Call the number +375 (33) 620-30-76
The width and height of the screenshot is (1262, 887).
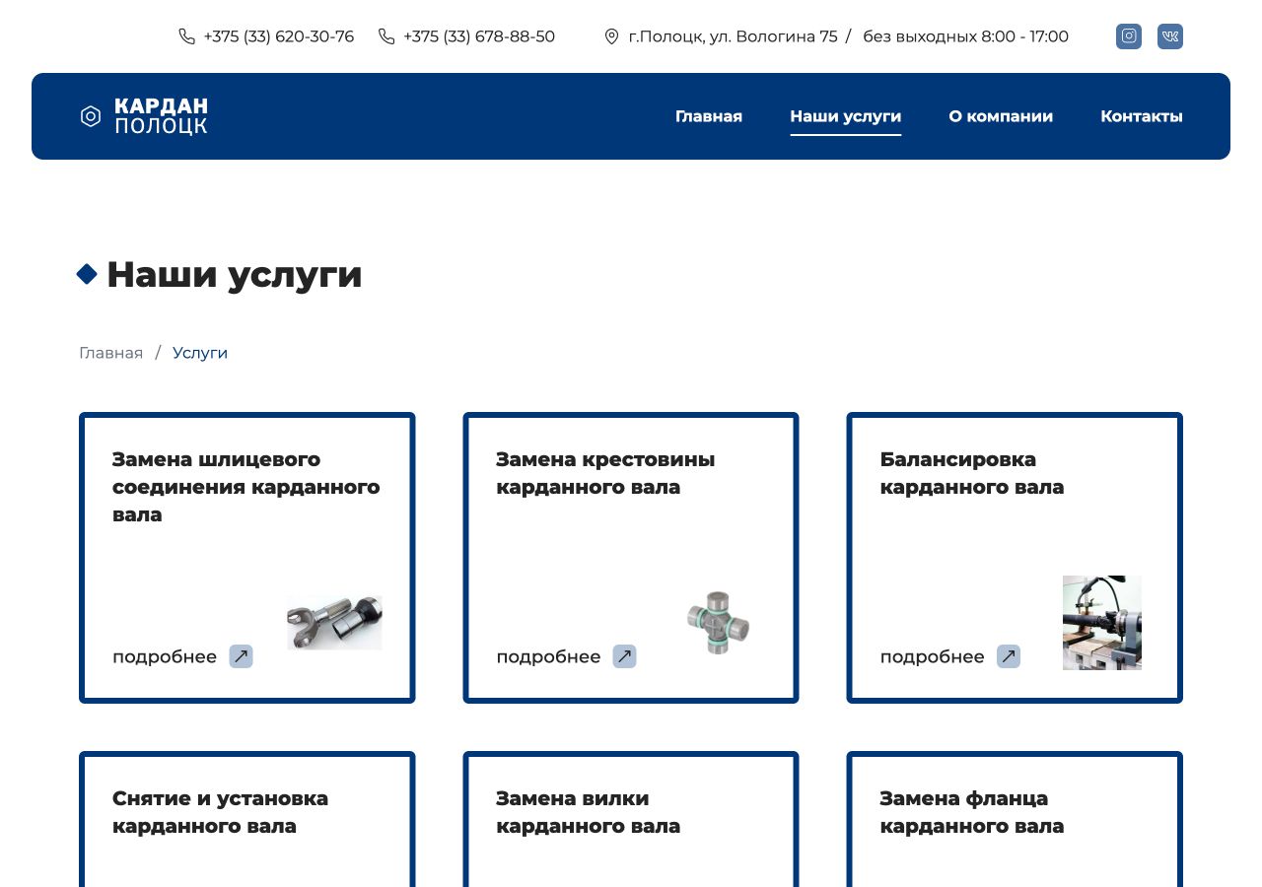(x=279, y=36)
